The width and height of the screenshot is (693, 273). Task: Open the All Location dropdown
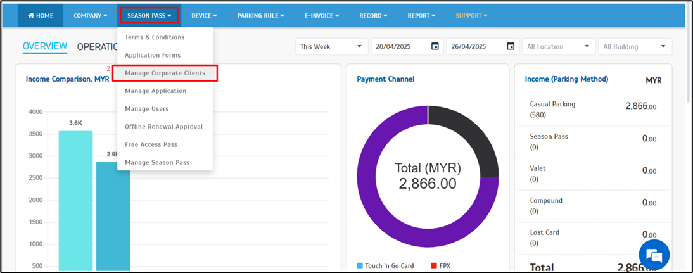pos(559,46)
